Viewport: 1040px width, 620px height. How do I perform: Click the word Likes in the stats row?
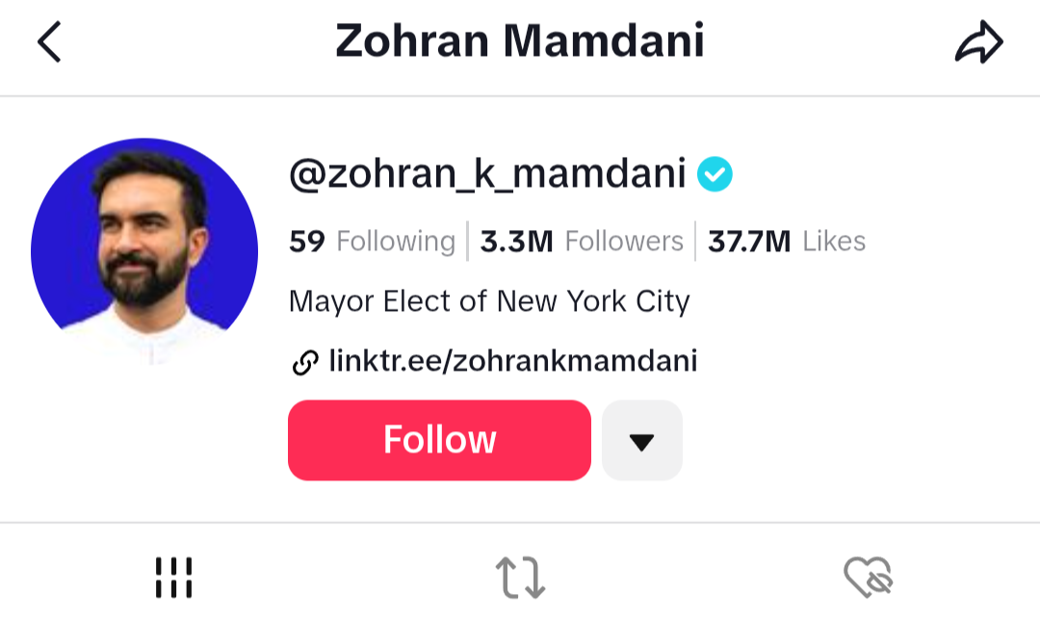coord(834,241)
